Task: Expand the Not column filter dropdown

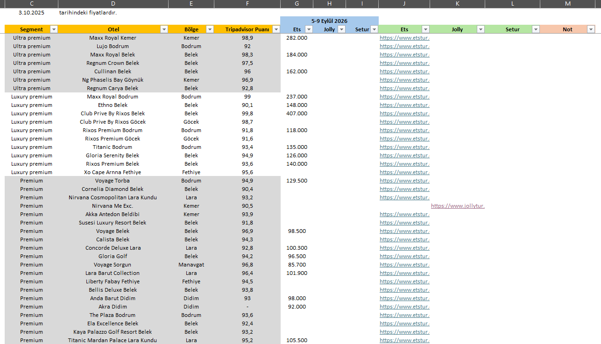Action: 591,29
